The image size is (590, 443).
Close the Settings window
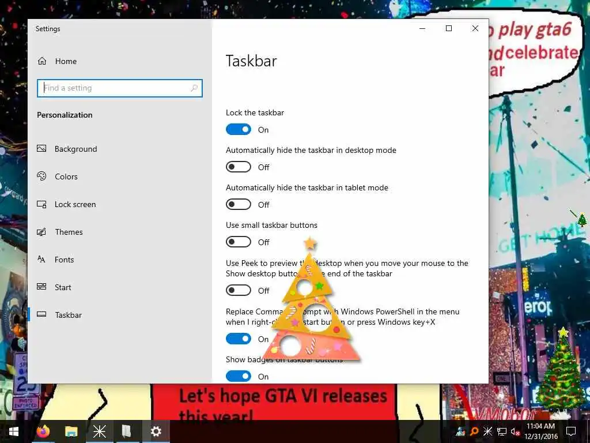[x=475, y=28]
